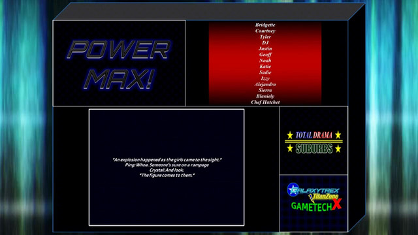
Task: Select Sierra in the cast list
Action: pyautogui.click(x=265, y=90)
